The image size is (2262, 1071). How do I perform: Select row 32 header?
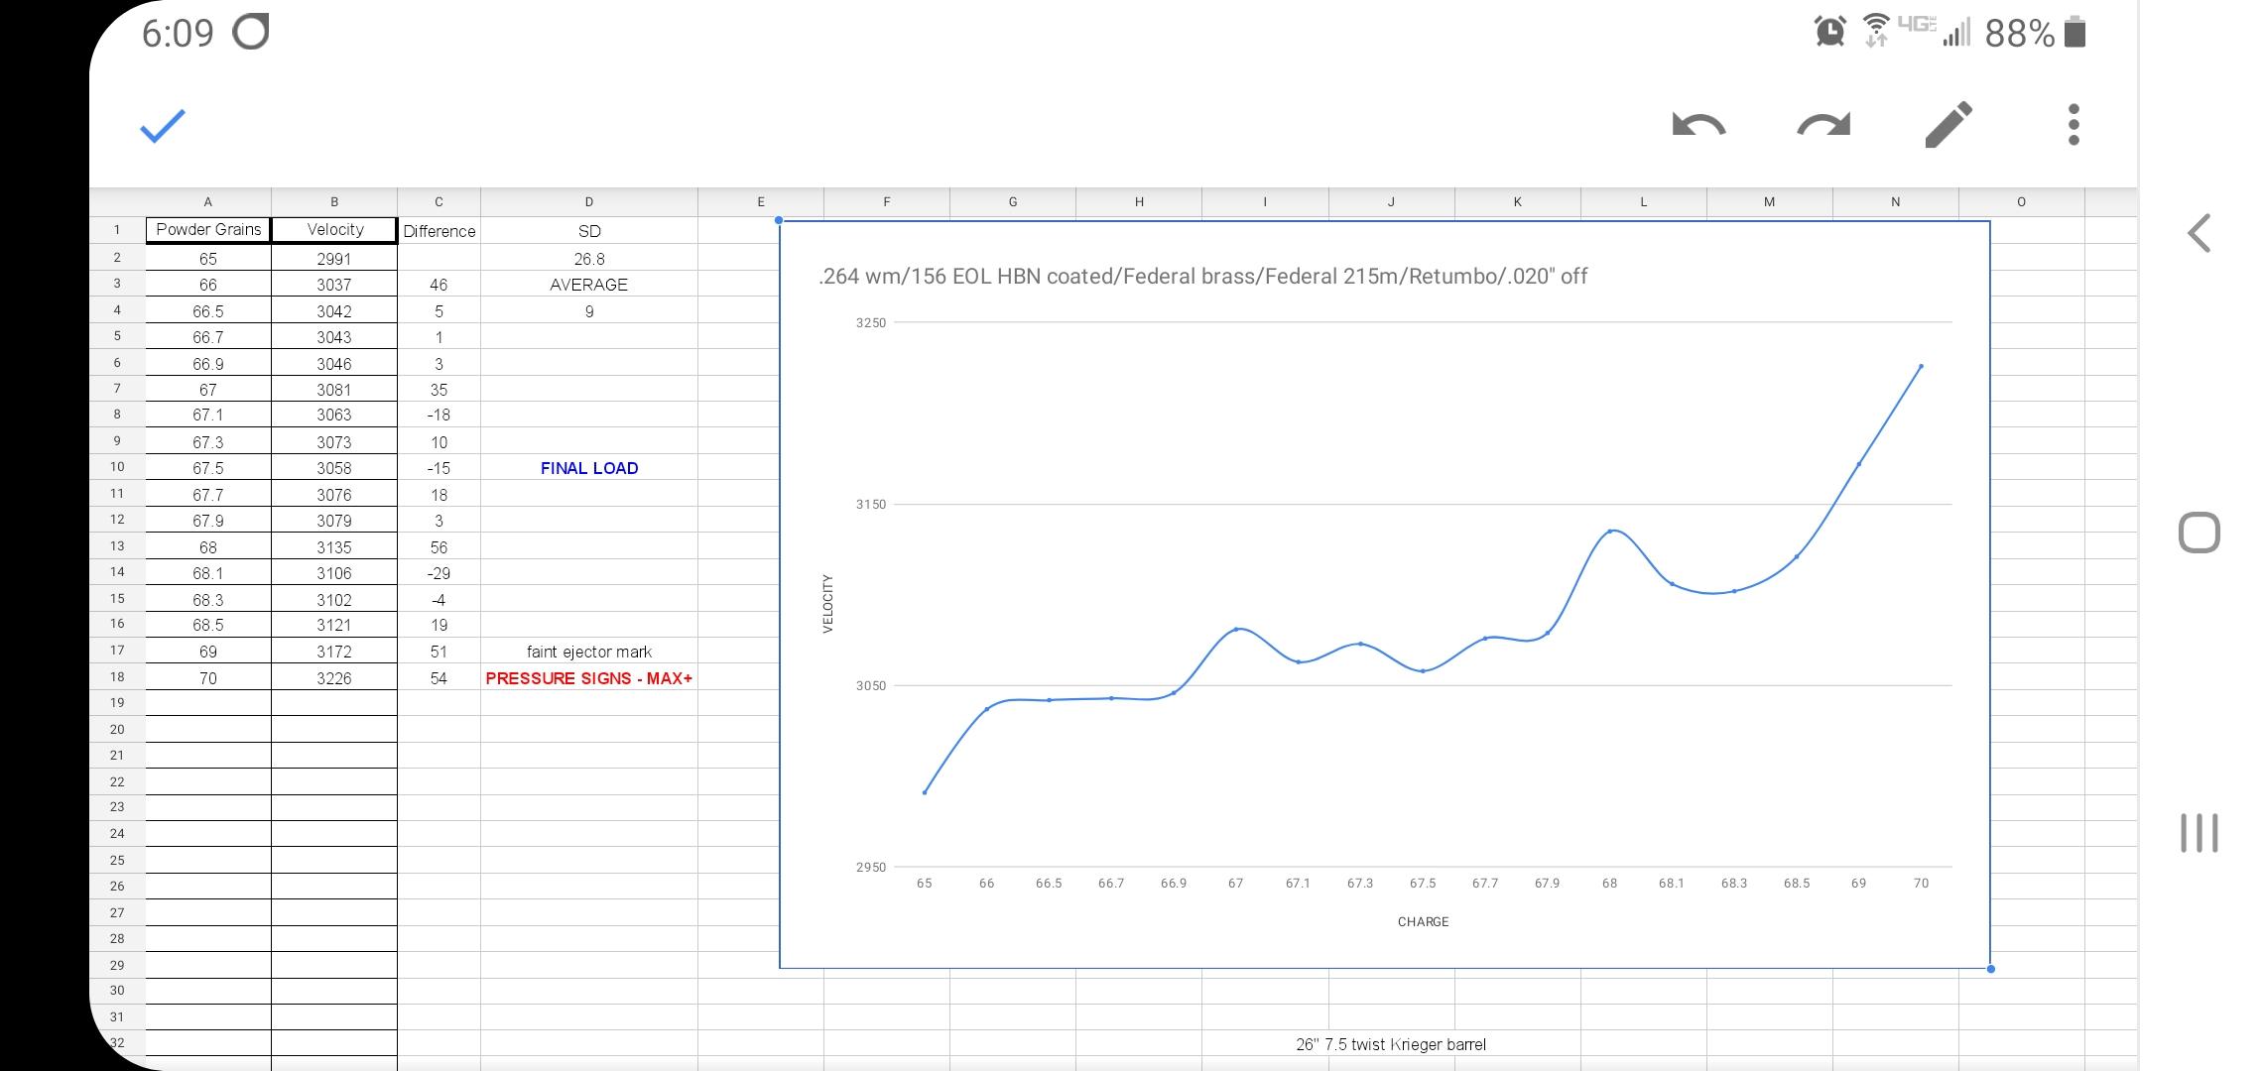tap(117, 1042)
